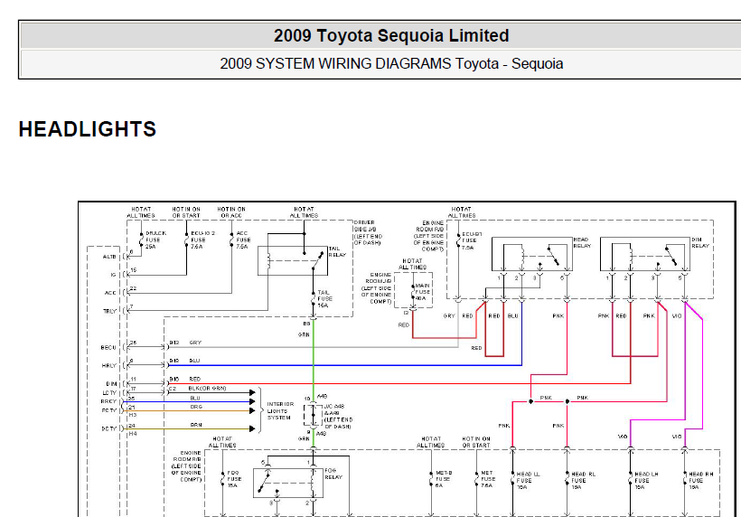Click the BECU terminal label
This screenshot has height=517, width=741.
pyautogui.click(x=108, y=347)
